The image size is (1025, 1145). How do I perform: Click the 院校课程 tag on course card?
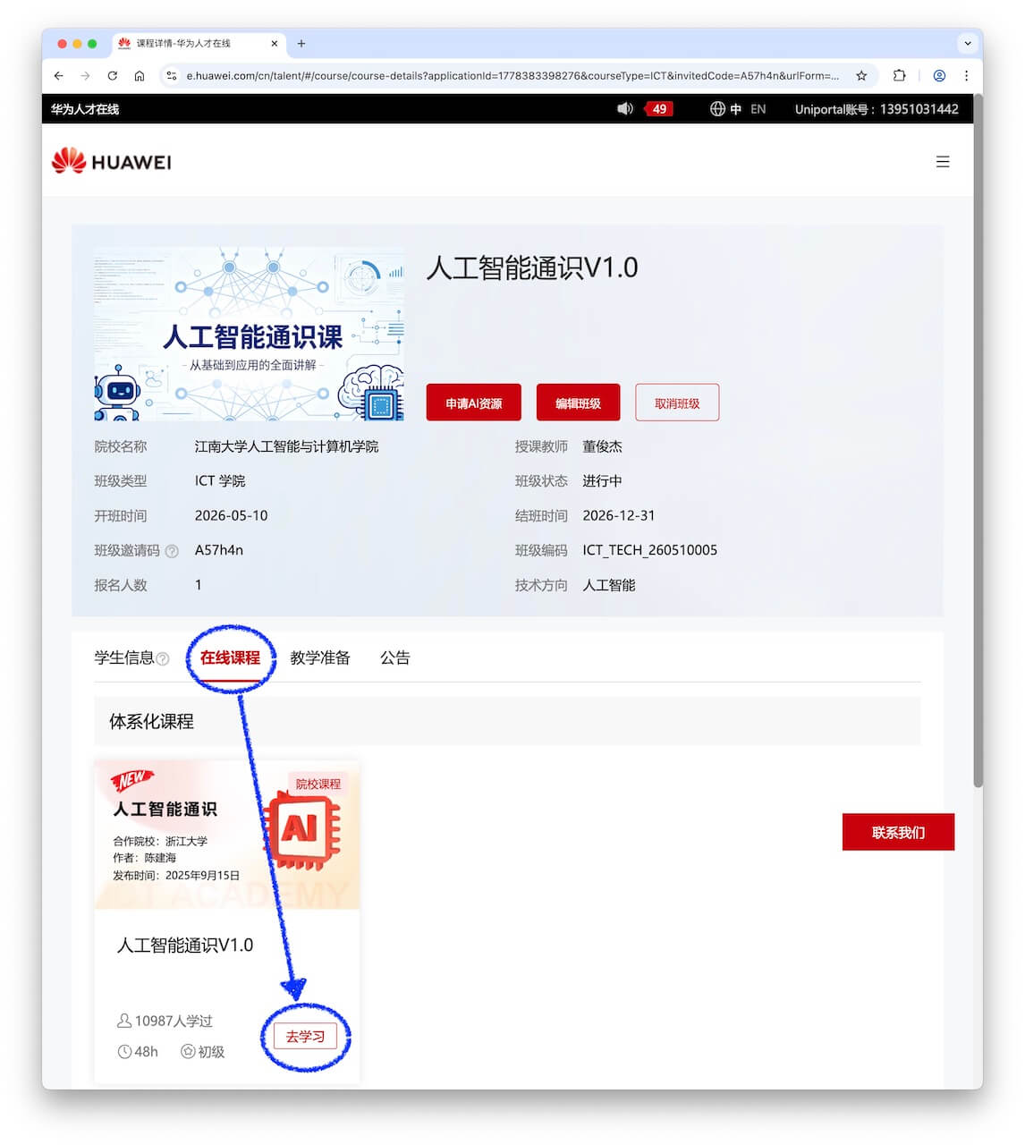(318, 784)
